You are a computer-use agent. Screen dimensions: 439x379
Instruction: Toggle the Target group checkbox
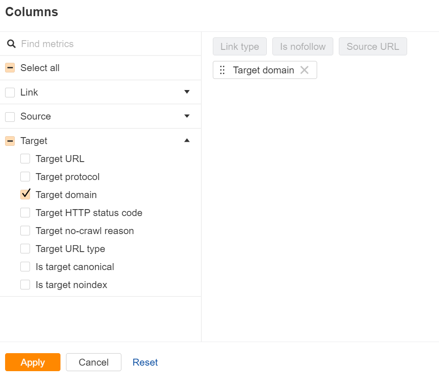(x=10, y=141)
